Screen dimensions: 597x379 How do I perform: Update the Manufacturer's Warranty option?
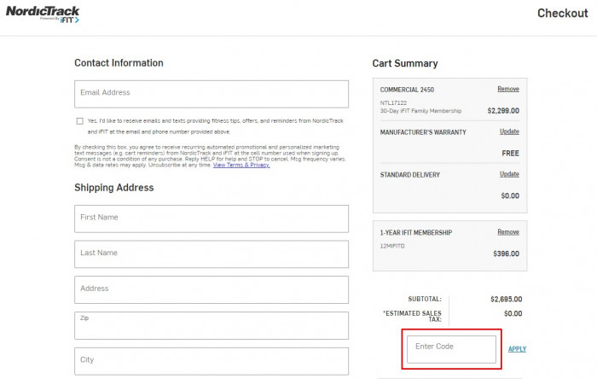coord(509,131)
